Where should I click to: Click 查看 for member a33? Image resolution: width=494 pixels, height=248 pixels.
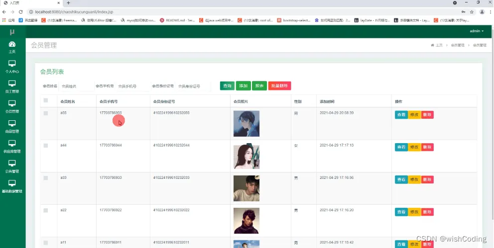(401, 179)
